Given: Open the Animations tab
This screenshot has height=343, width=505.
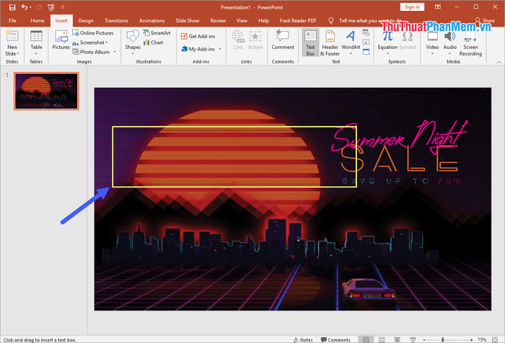Looking at the screenshot, I should pyautogui.click(x=151, y=21).
